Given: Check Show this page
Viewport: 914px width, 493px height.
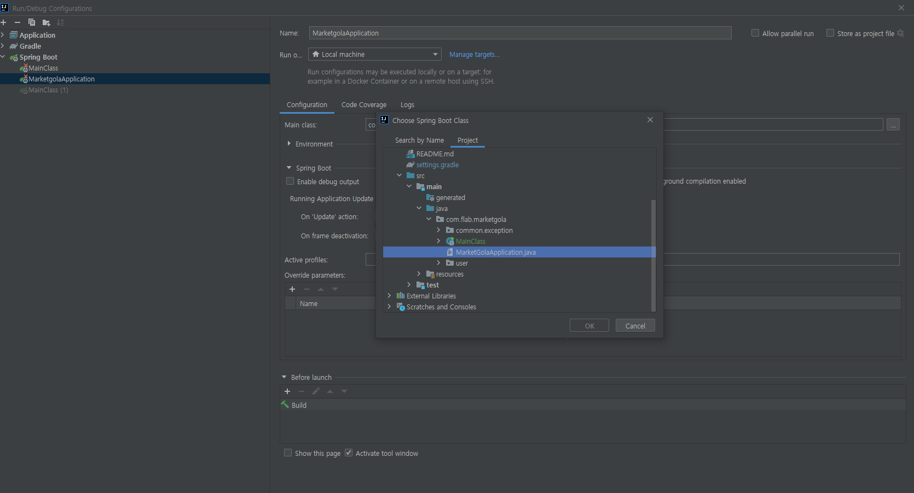Looking at the screenshot, I should point(288,453).
